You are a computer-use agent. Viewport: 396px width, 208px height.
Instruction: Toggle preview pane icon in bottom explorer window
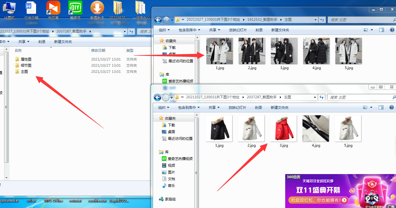coord(381,107)
